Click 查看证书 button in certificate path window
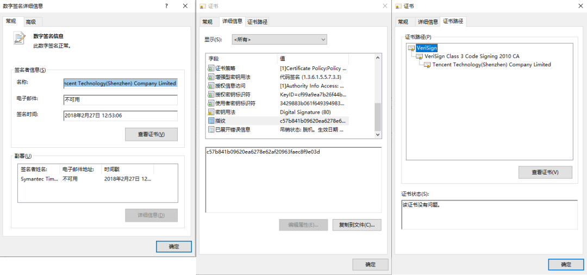The width and height of the screenshot is (587, 275). tap(545, 172)
